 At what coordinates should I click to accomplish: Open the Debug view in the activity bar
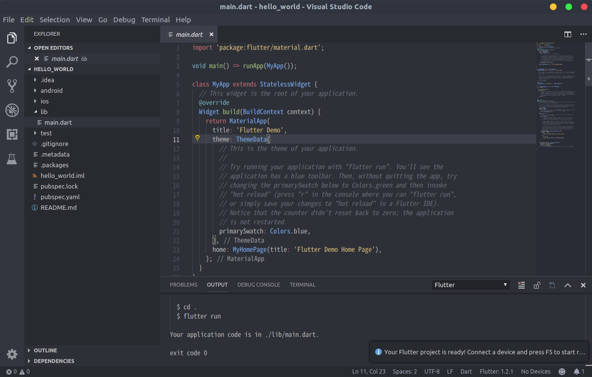tap(12, 110)
